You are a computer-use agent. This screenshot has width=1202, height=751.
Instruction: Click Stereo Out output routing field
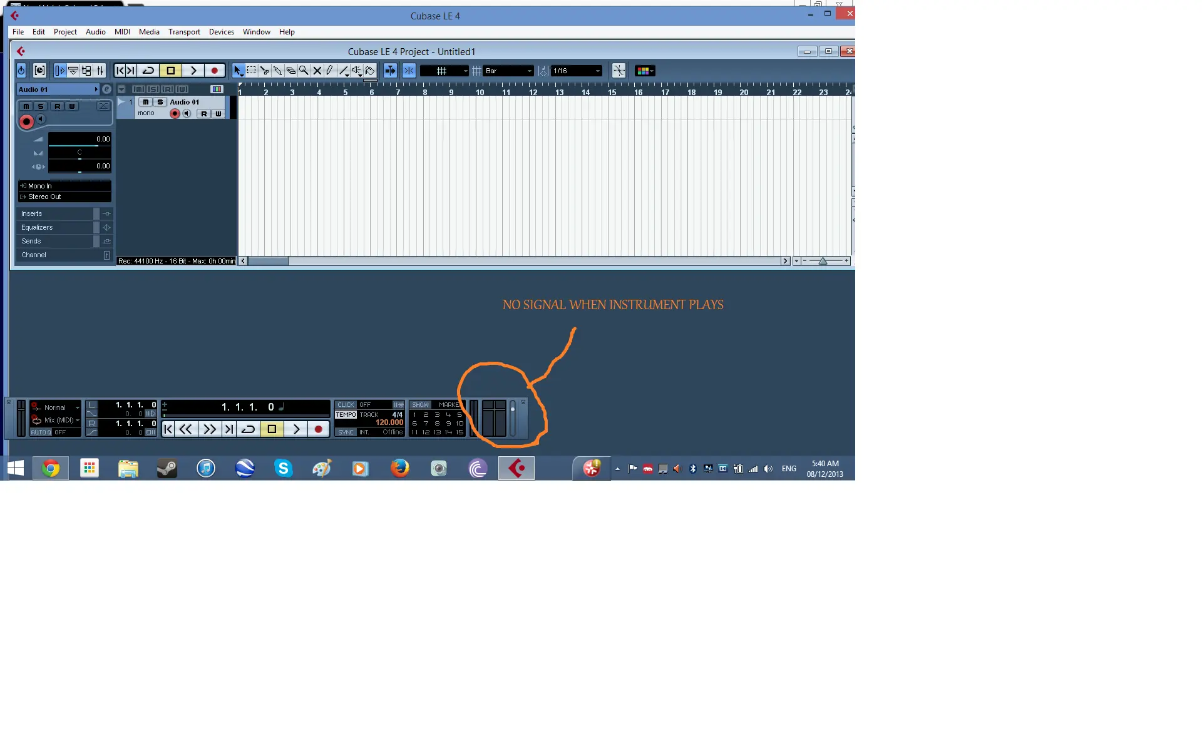64,197
